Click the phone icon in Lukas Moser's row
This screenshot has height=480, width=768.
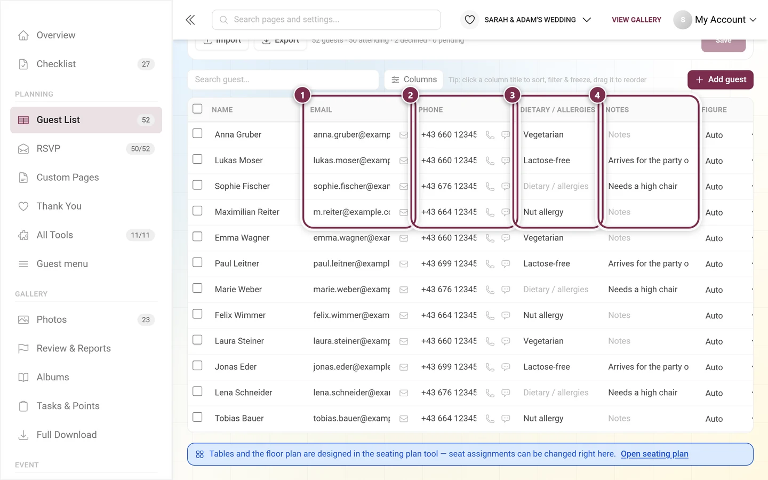[x=490, y=161]
